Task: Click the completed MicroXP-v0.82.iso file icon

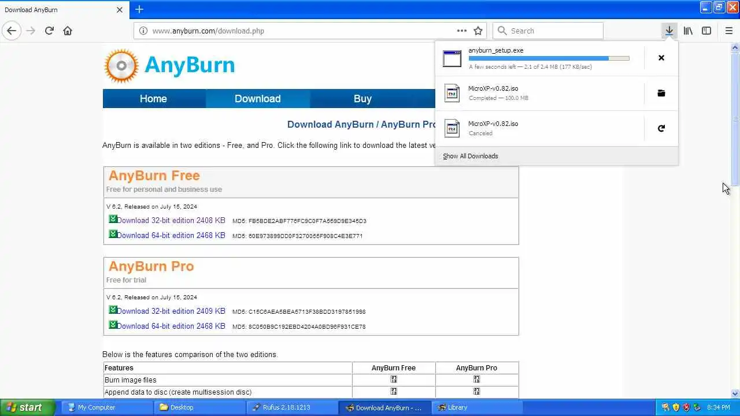Action: coord(452,93)
